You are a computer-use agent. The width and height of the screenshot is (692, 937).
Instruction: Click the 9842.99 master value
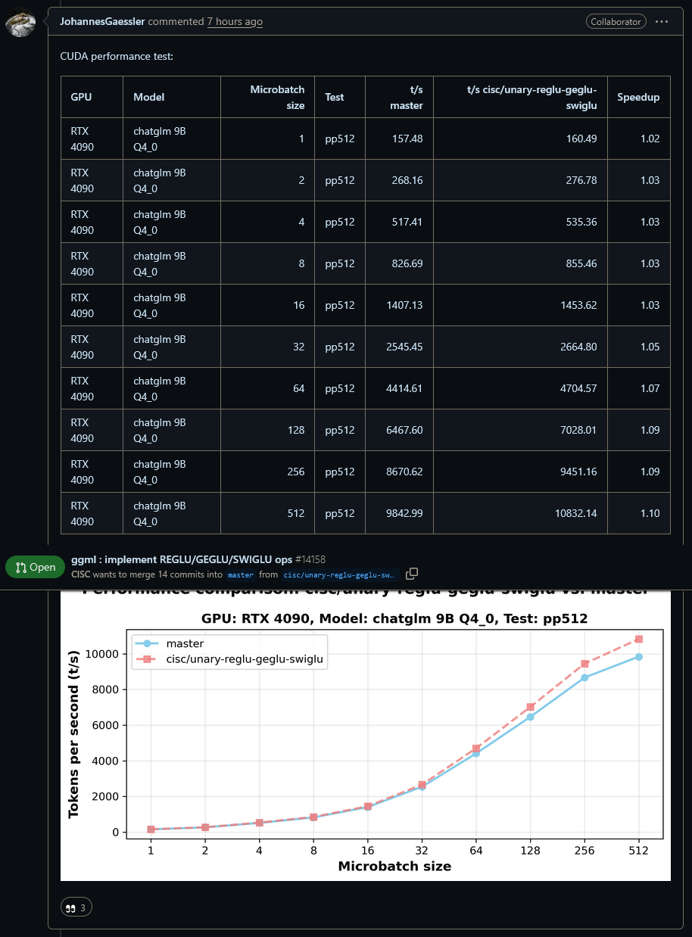(405, 513)
